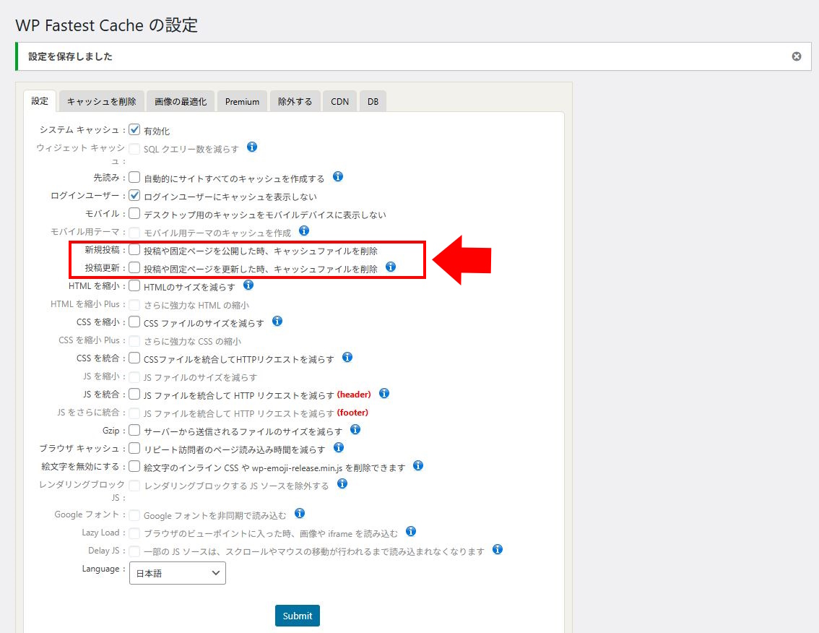Open the CDN tab
819x633 pixels.
[x=339, y=101]
